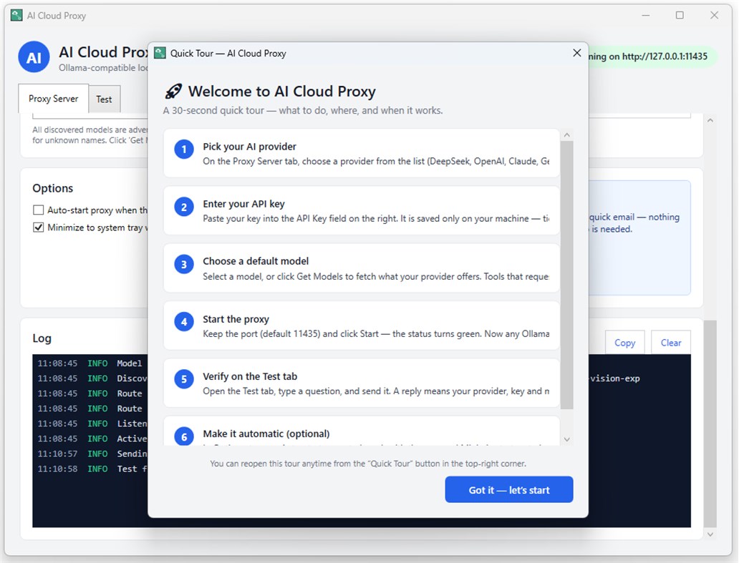Image resolution: width=739 pixels, height=563 pixels.
Task: Click the Got it — let's start button
Action: point(509,489)
